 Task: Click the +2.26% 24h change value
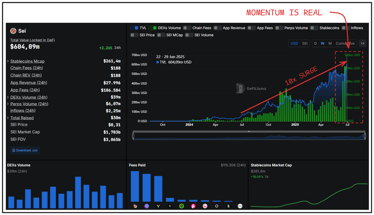click(x=106, y=48)
